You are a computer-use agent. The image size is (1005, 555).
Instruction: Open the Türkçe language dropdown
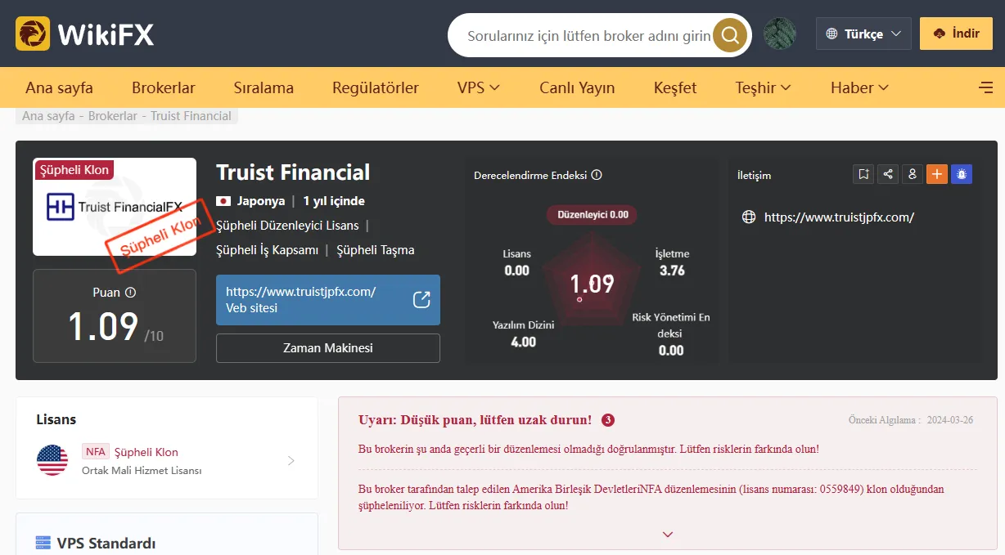[863, 34]
